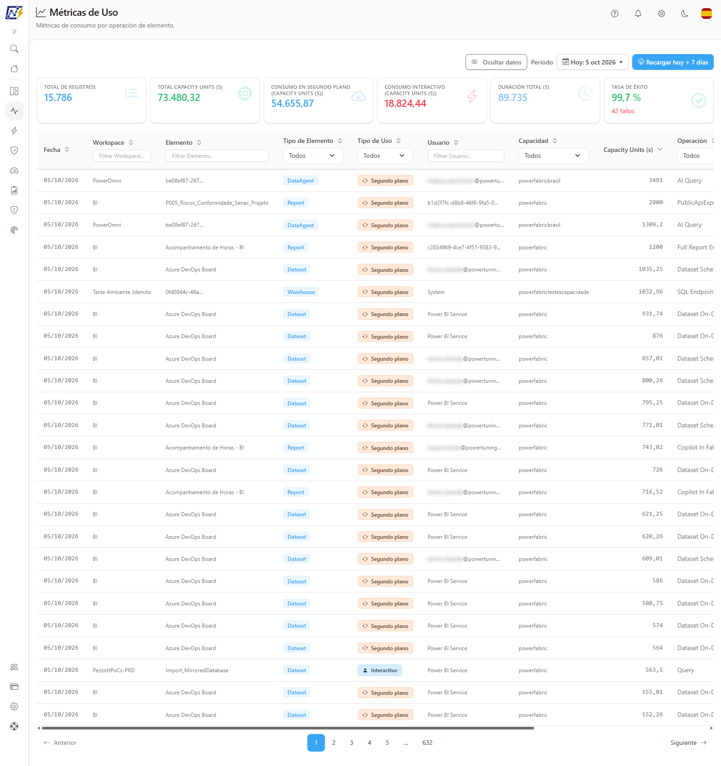Image resolution: width=721 pixels, height=766 pixels.
Task: Go to page 2
Action: pos(334,743)
